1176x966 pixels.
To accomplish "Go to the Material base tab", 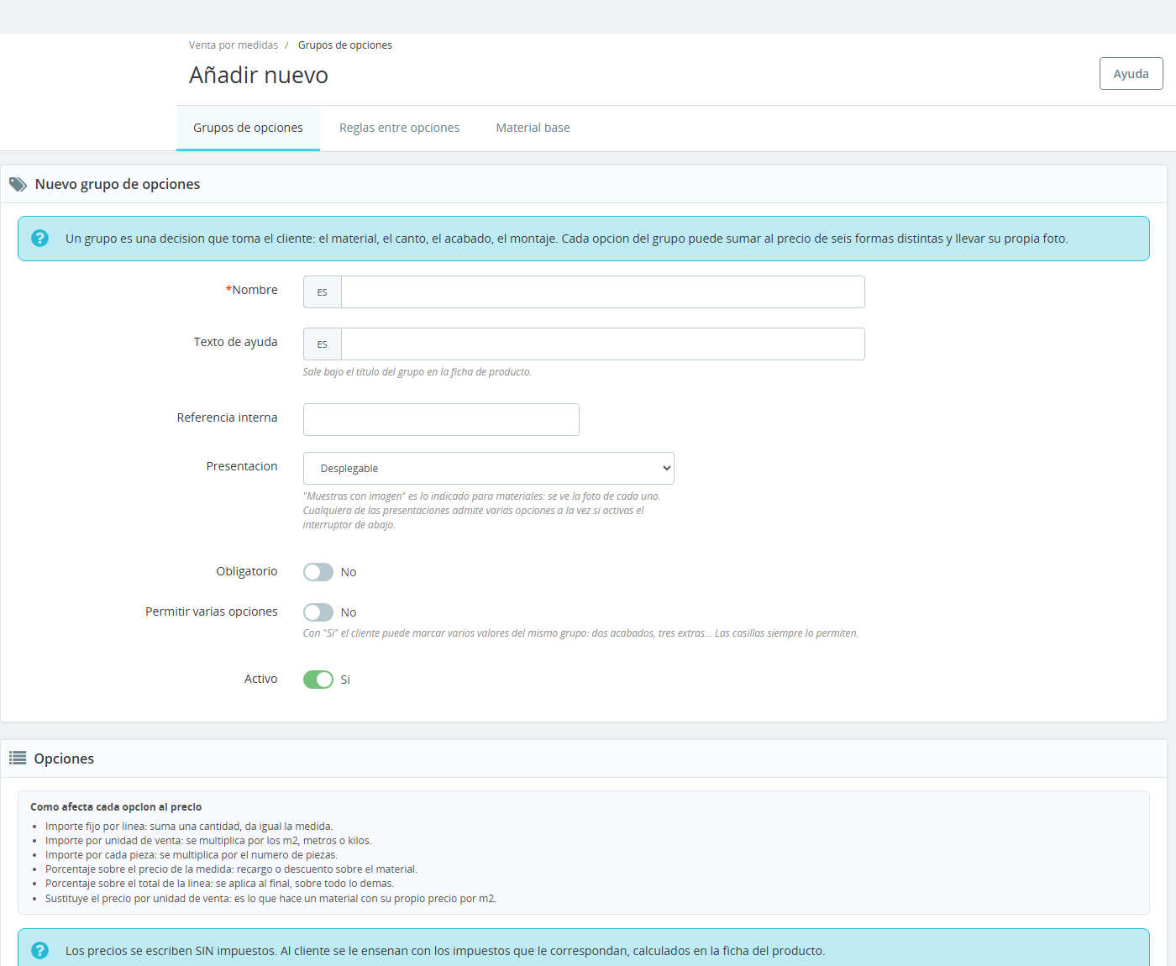I will tap(533, 128).
